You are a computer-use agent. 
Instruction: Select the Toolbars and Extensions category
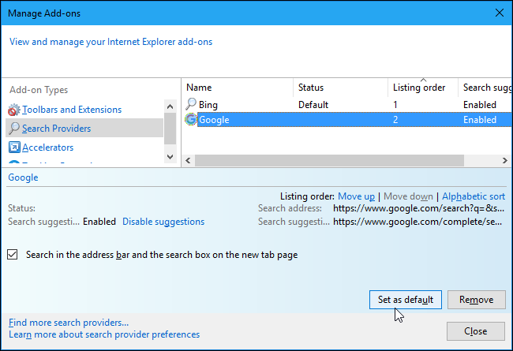72,110
